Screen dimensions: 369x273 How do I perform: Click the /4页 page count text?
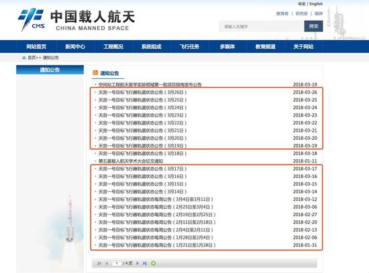pyautogui.click(x=127, y=264)
